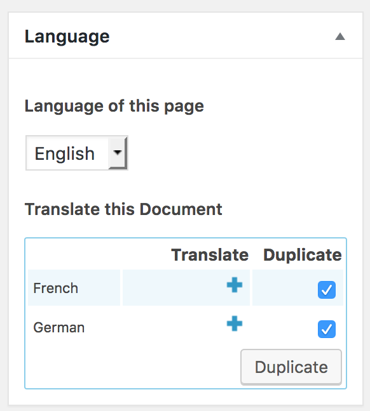Click the Language of this page heading
The width and height of the screenshot is (370, 411).
(114, 106)
